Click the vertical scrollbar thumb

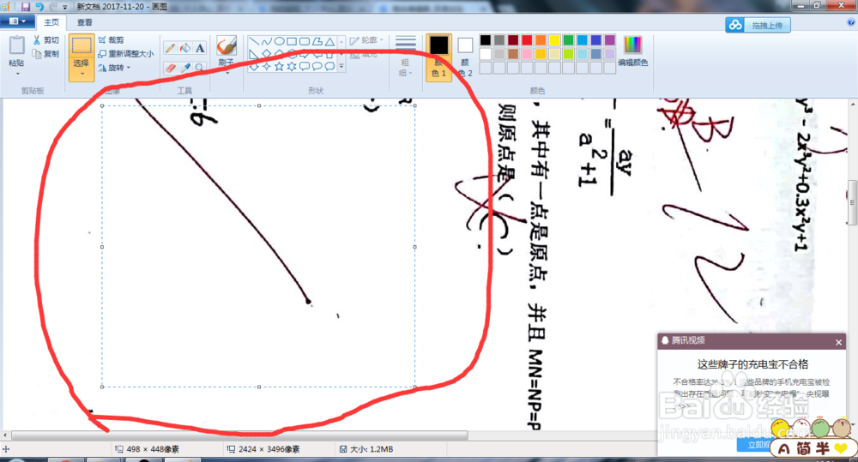pos(853,202)
